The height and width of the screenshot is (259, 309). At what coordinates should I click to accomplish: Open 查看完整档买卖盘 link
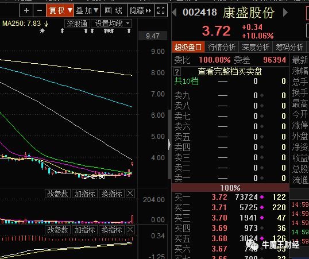point(230,72)
